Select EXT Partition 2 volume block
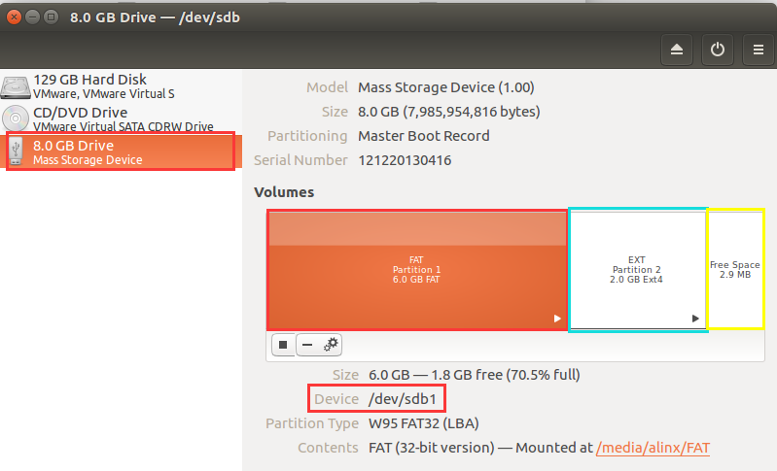 coord(637,270)
